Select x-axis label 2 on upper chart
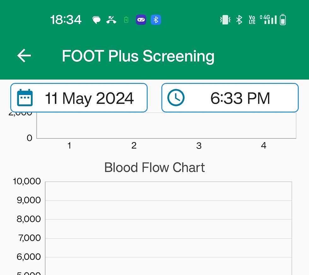Viewport: 309px width, 275px height. click(x=134, y=146)
